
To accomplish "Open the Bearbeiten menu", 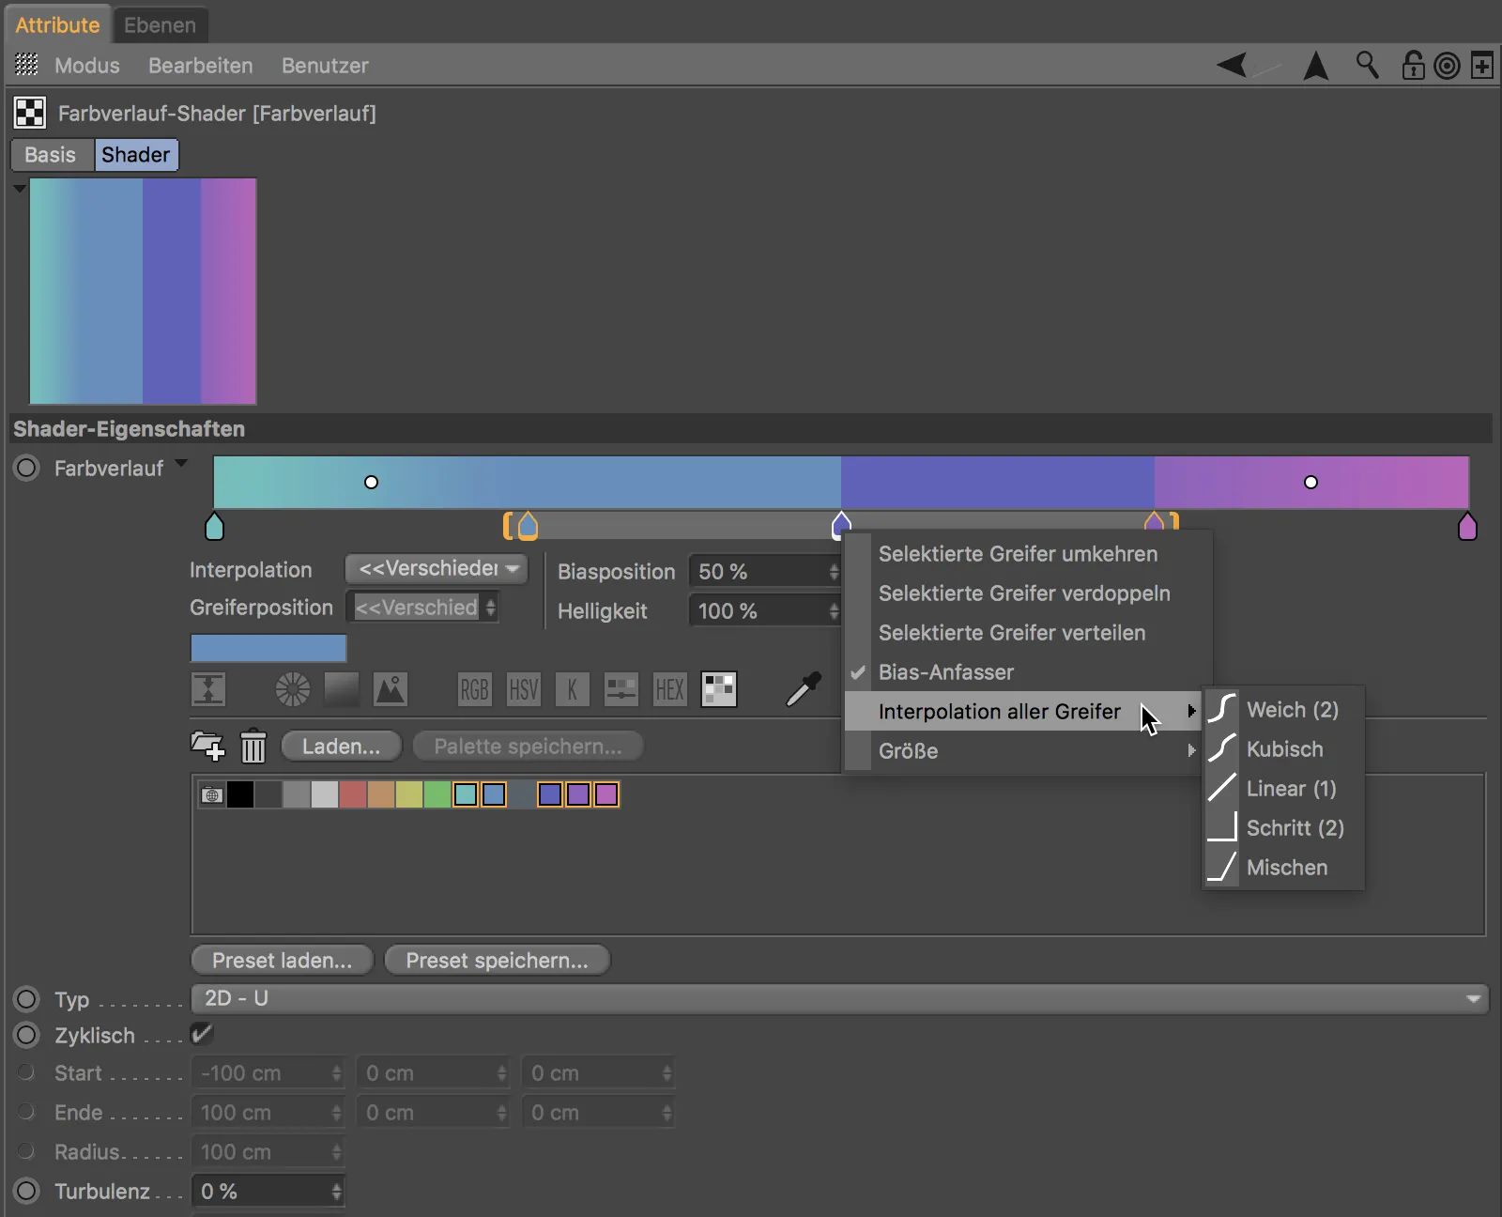I will [200, 66].
